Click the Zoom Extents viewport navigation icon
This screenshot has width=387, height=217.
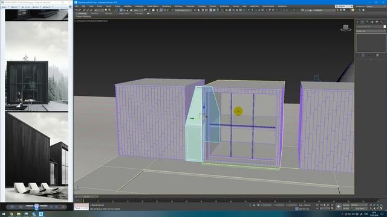[378, 205]
